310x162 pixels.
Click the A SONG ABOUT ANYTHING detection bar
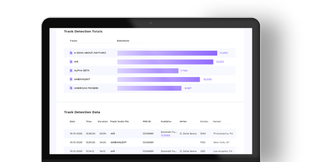[x=167, y=53]
